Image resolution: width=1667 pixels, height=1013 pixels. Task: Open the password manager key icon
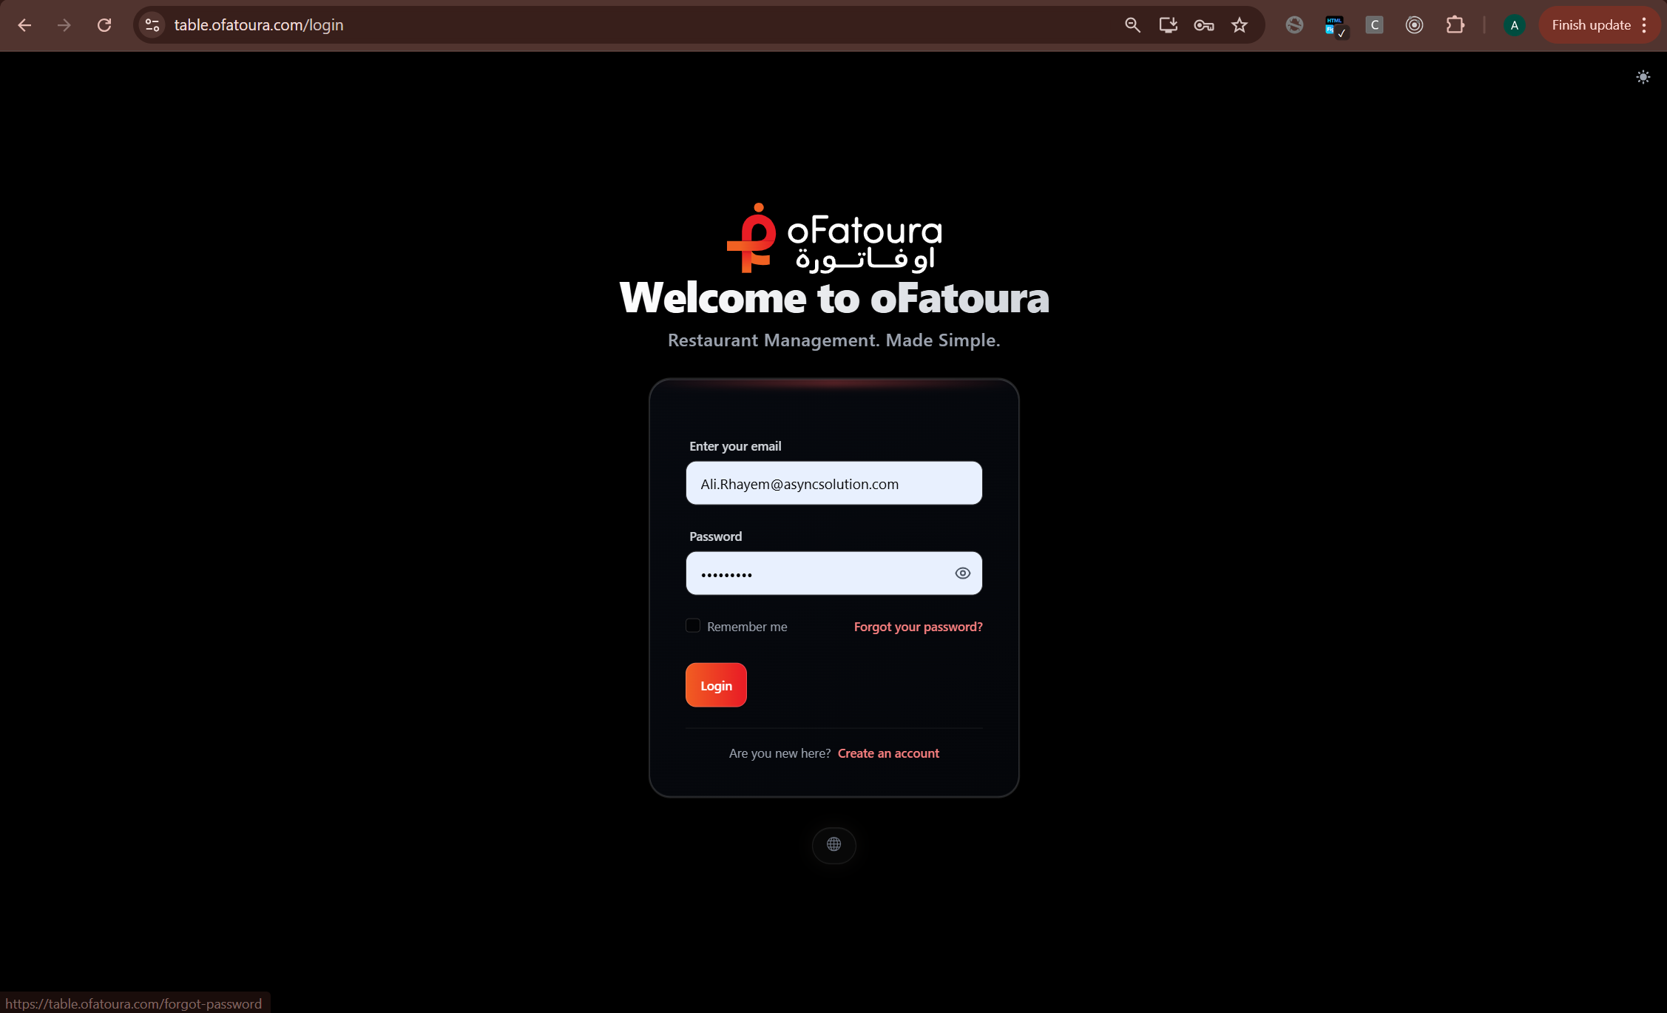point(1203,24)
